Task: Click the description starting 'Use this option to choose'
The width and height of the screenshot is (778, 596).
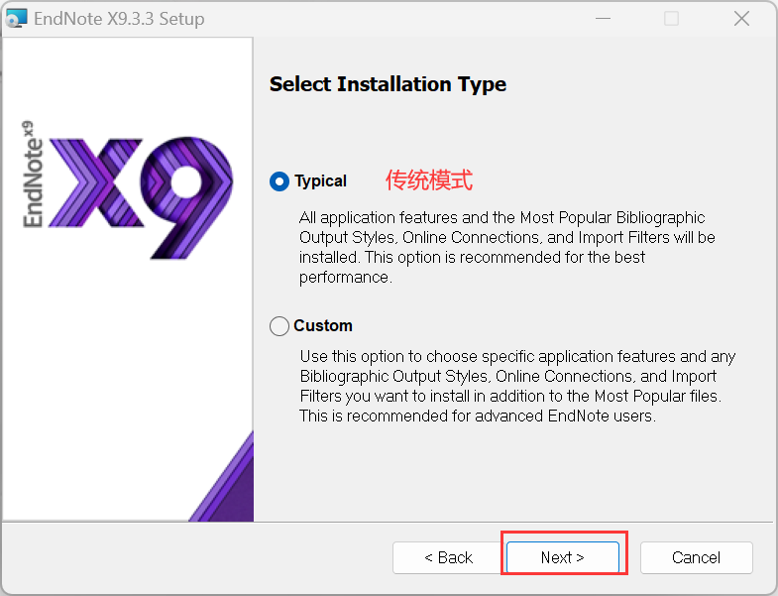Action: tap(517, 386)
